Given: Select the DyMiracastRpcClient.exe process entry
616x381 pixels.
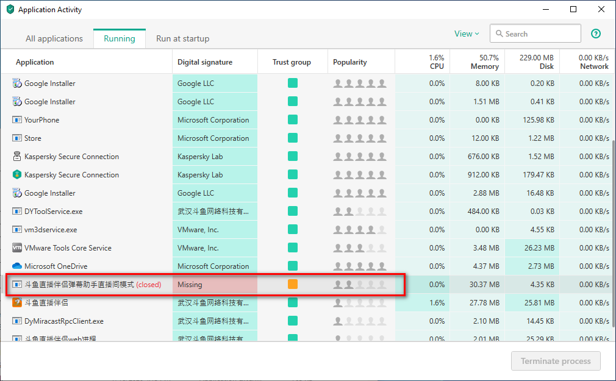Looking at the screenshot, I should click(x=63, y=321).
